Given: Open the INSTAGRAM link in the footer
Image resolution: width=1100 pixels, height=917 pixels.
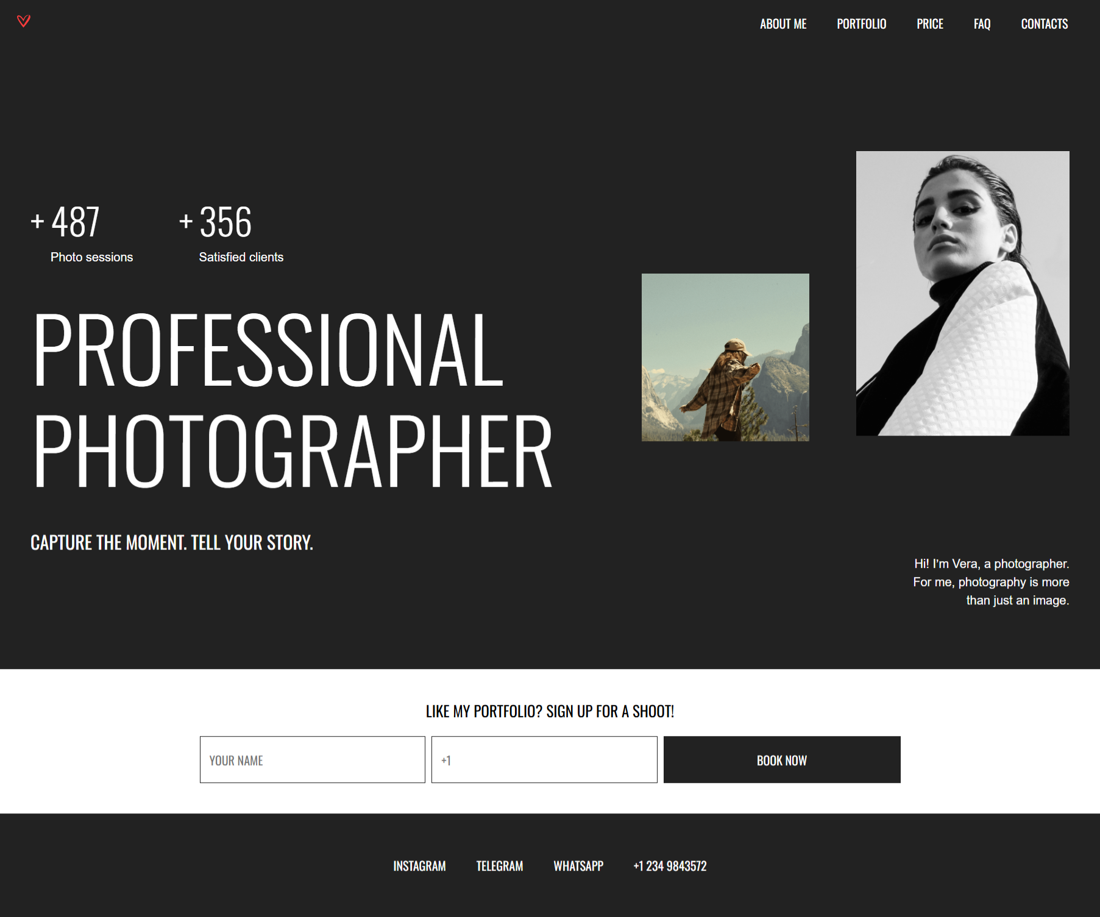Looking at the screenshot, I should click(x=419, y=865).
